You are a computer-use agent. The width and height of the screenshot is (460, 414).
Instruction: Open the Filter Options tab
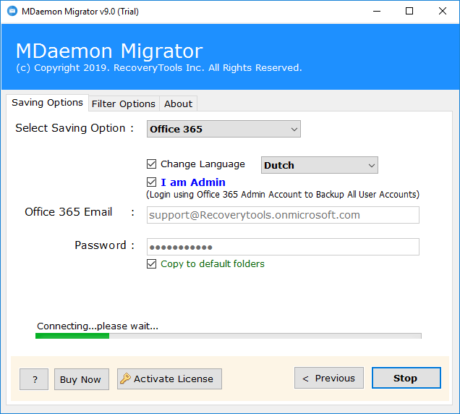[124, 104]
